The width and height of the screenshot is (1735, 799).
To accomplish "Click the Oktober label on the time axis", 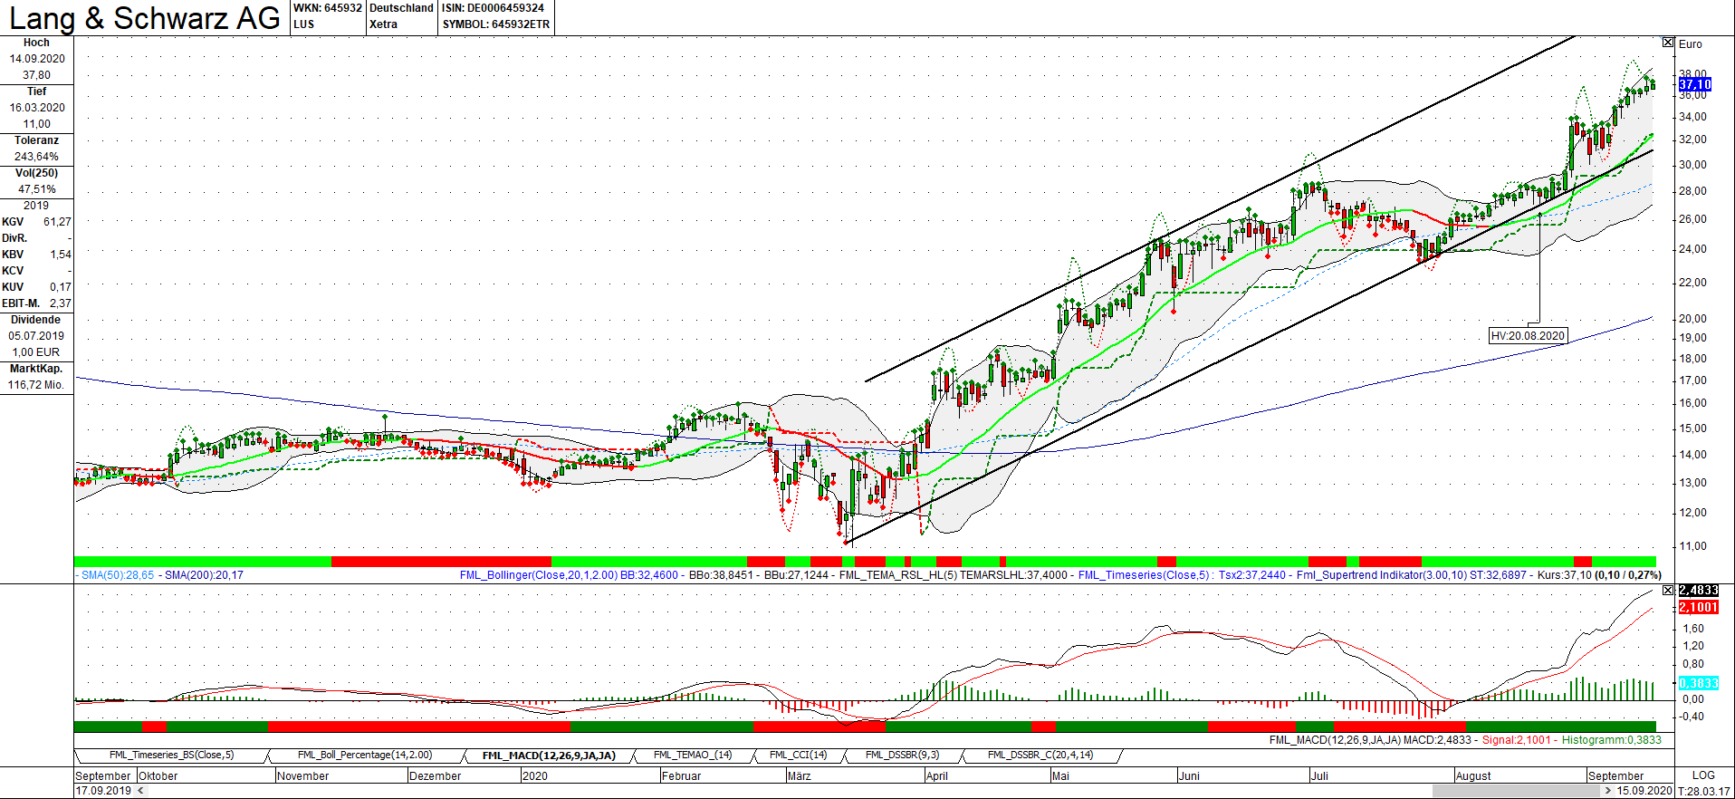I will (158, 776).
